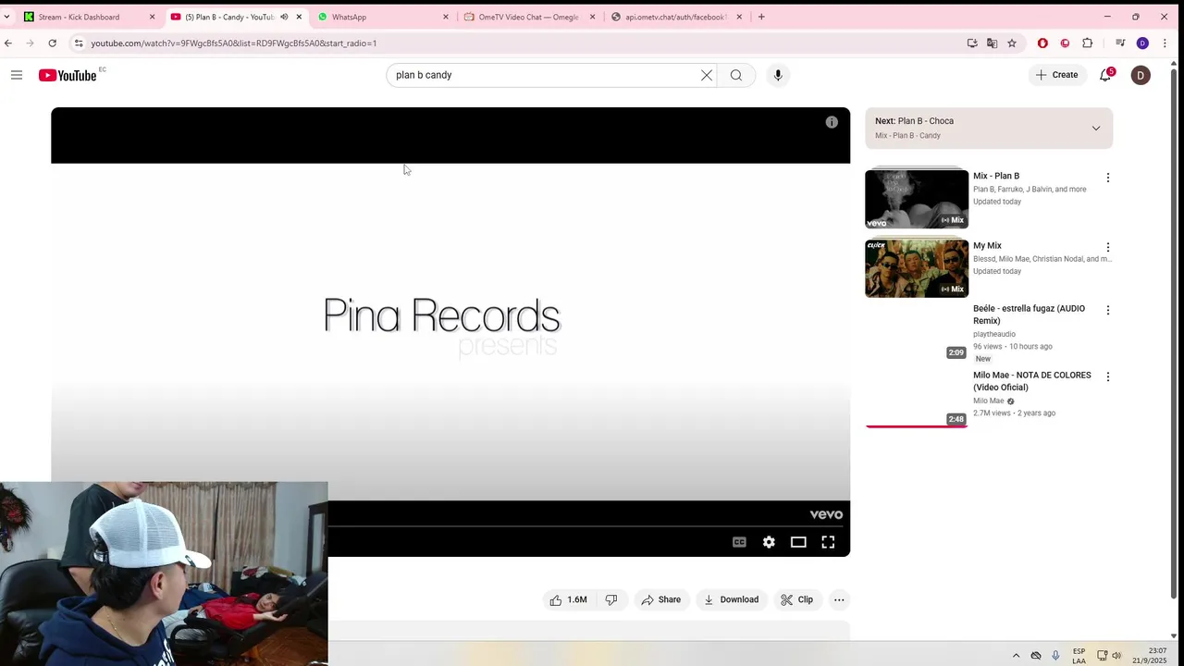
Task: Dislike the video with thumbs down
Action: click(x=611, y=599)
